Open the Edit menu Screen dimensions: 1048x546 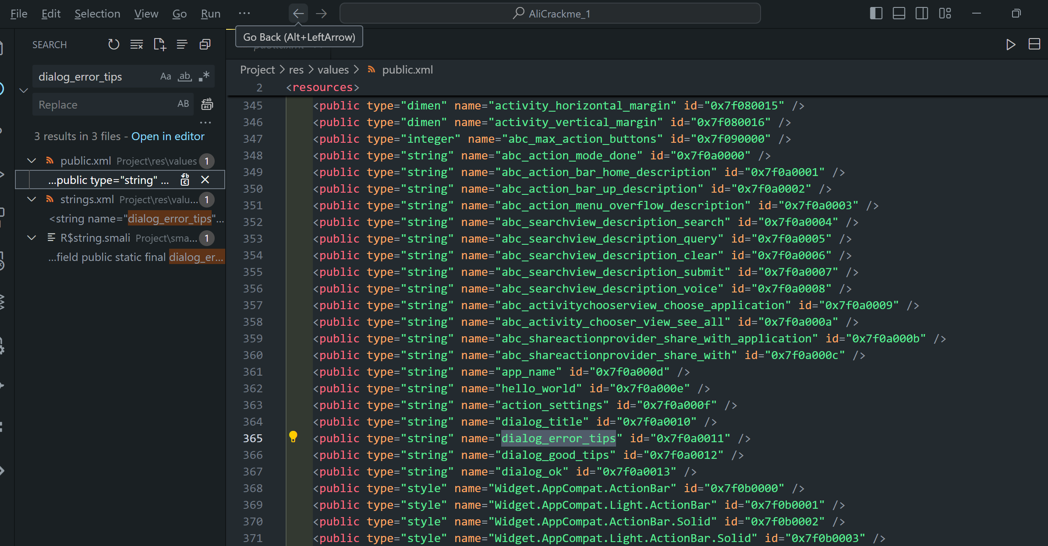(x=51, y=14)
